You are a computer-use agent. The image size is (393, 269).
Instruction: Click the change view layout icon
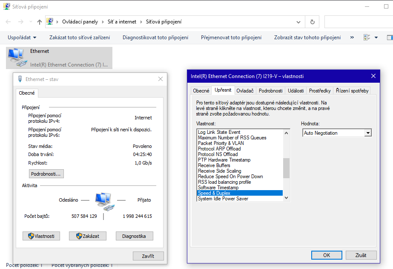[367, 38]
